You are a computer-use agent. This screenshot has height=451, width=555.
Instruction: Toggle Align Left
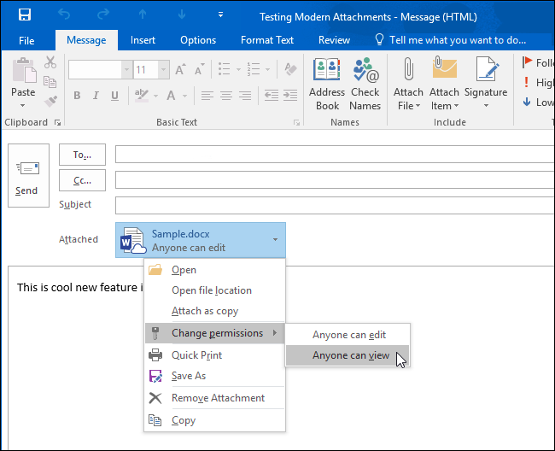207,95
